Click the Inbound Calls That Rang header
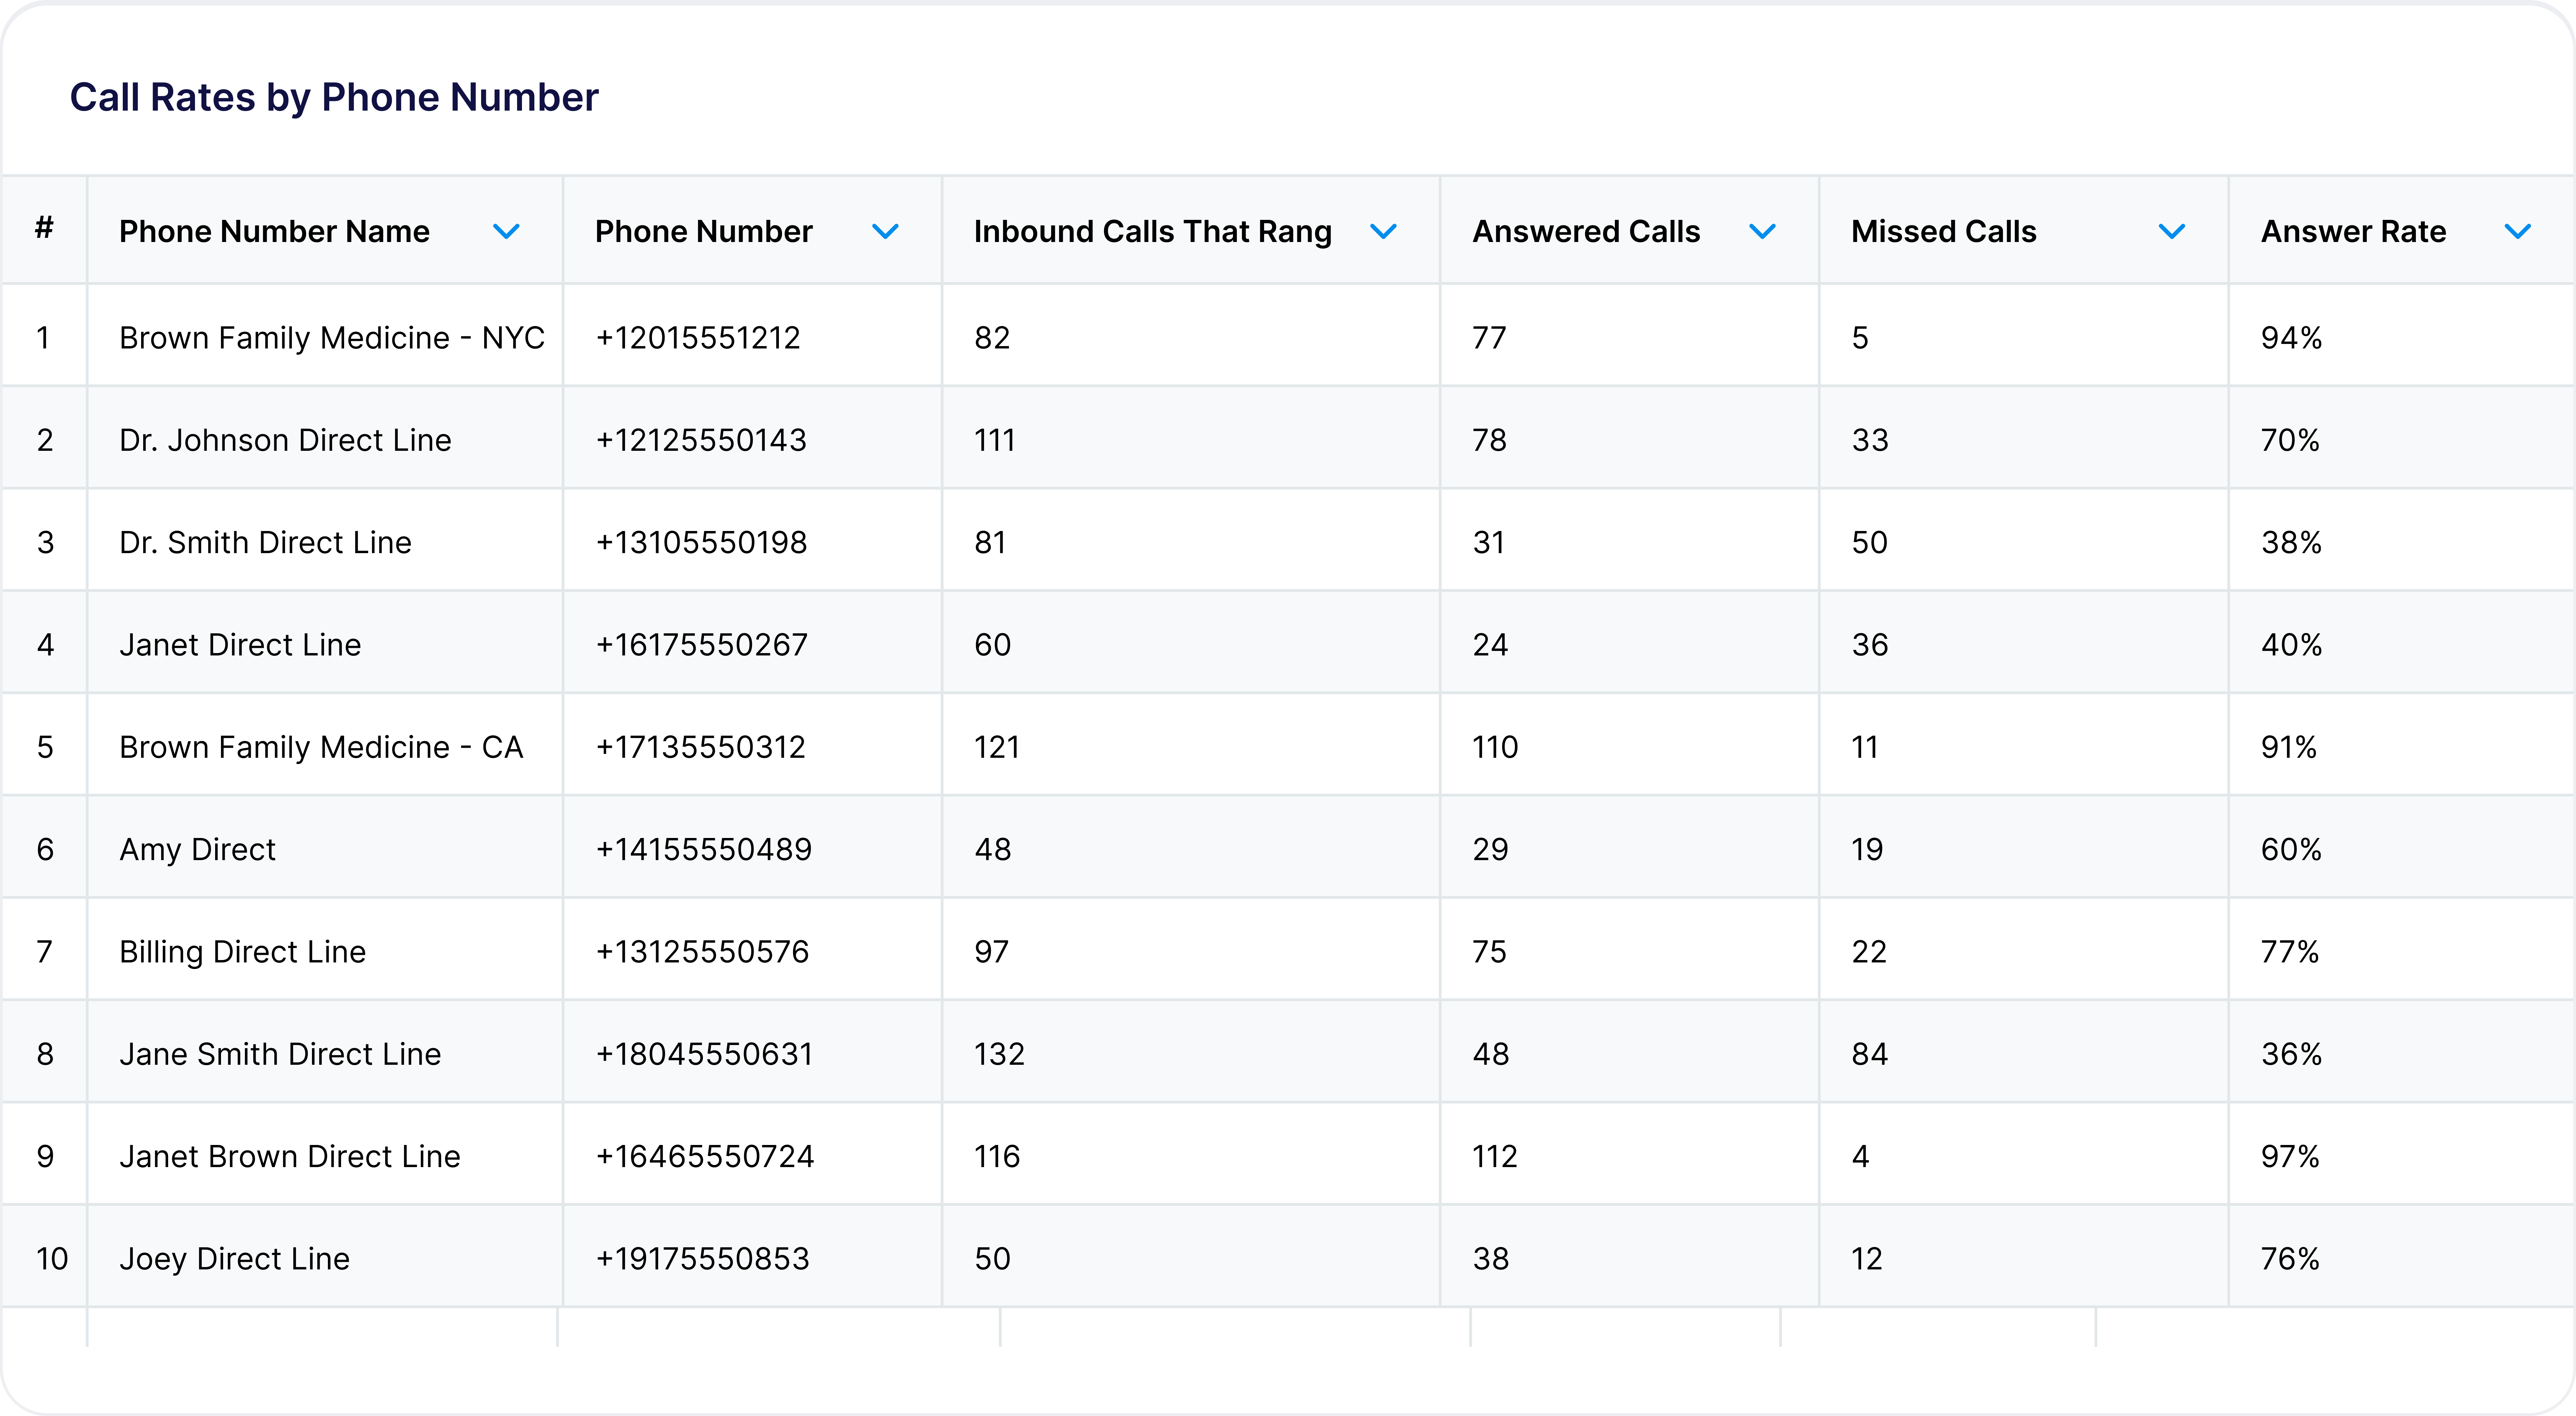The width and height of the screenshot is (2576, 1416). (x=1153, y=232)
